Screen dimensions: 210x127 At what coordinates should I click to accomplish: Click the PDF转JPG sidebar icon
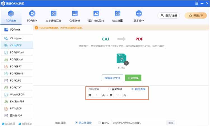point(6,81)
